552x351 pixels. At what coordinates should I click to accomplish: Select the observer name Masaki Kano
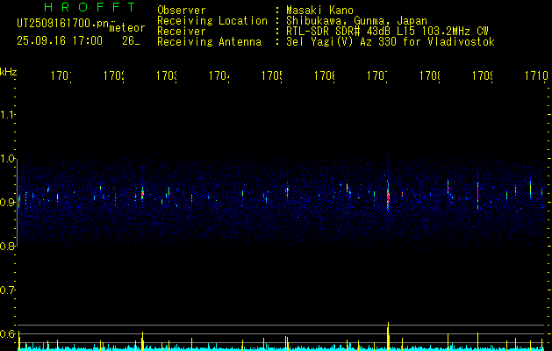319,10
